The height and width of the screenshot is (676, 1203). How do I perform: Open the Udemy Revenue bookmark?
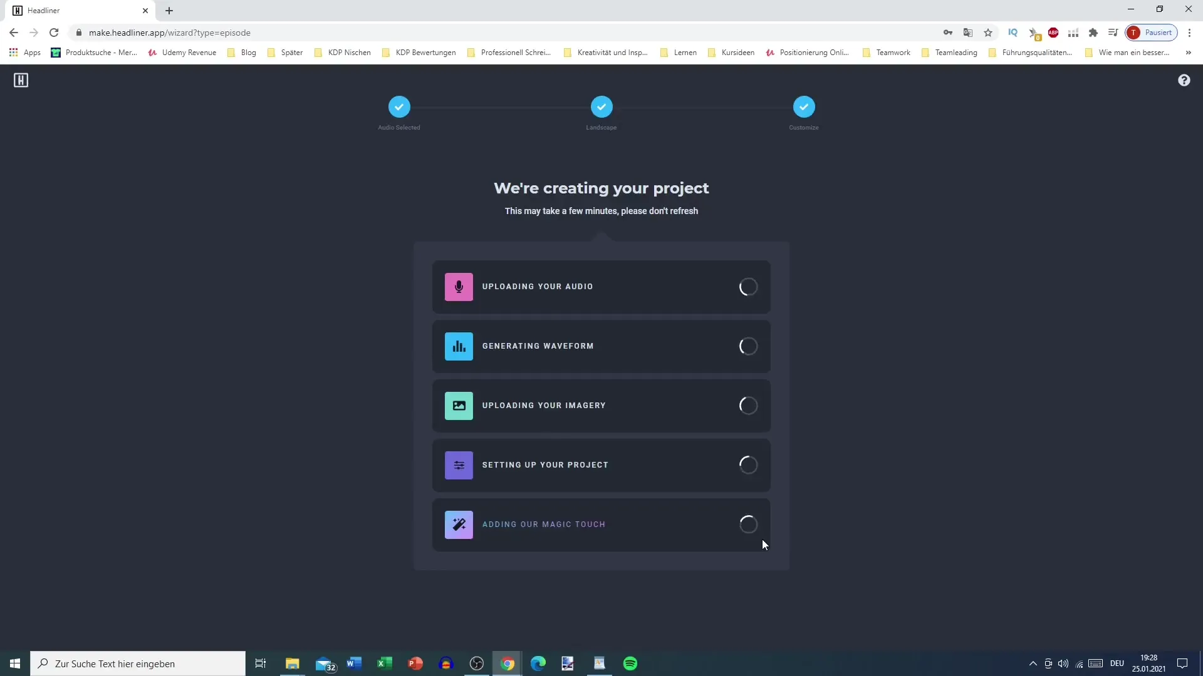182,53
